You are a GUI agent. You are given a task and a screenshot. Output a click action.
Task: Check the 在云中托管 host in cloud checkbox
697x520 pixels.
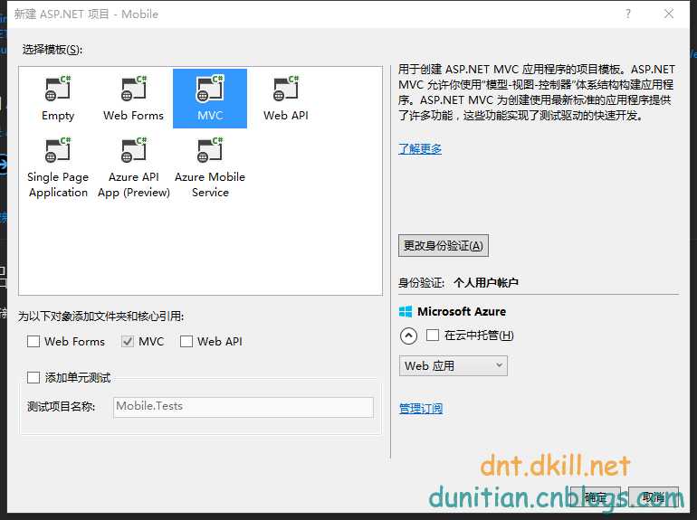click(433, 335)
